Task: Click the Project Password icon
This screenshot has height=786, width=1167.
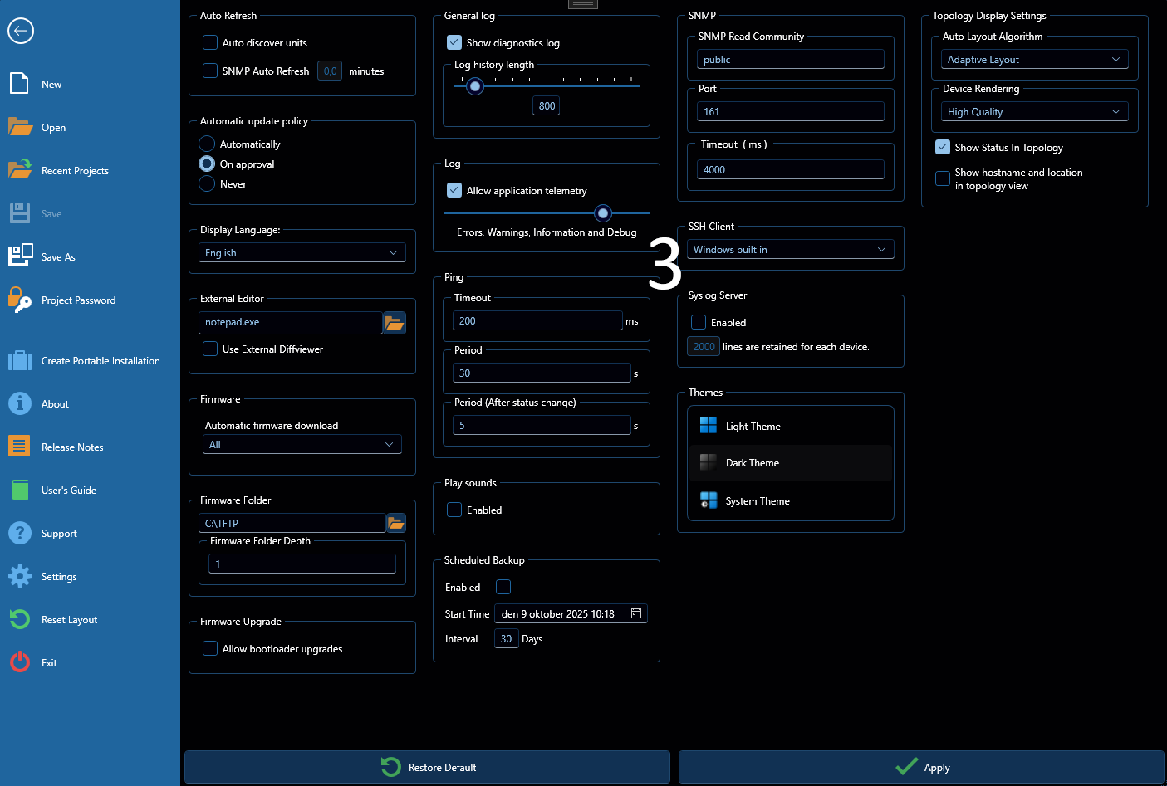Action: point(18,300)
